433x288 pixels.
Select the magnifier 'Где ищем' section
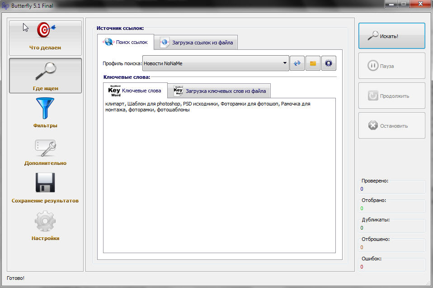(45, 76)
